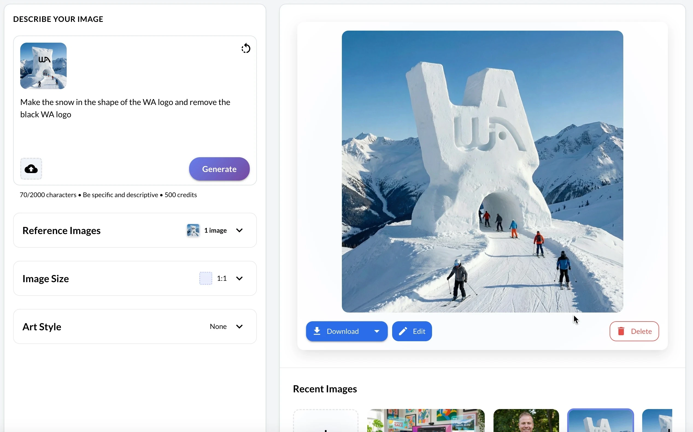Open the generated snow WA sculpture image
This screenshot has height=432, width=693.
click(482, 171)
